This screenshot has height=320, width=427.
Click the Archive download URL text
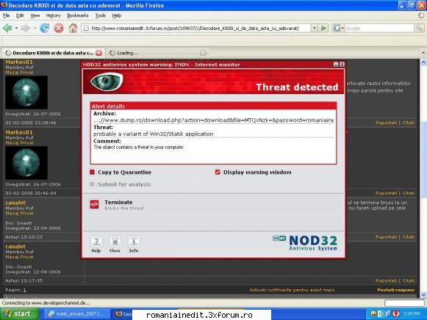click(x=213, y=120)
